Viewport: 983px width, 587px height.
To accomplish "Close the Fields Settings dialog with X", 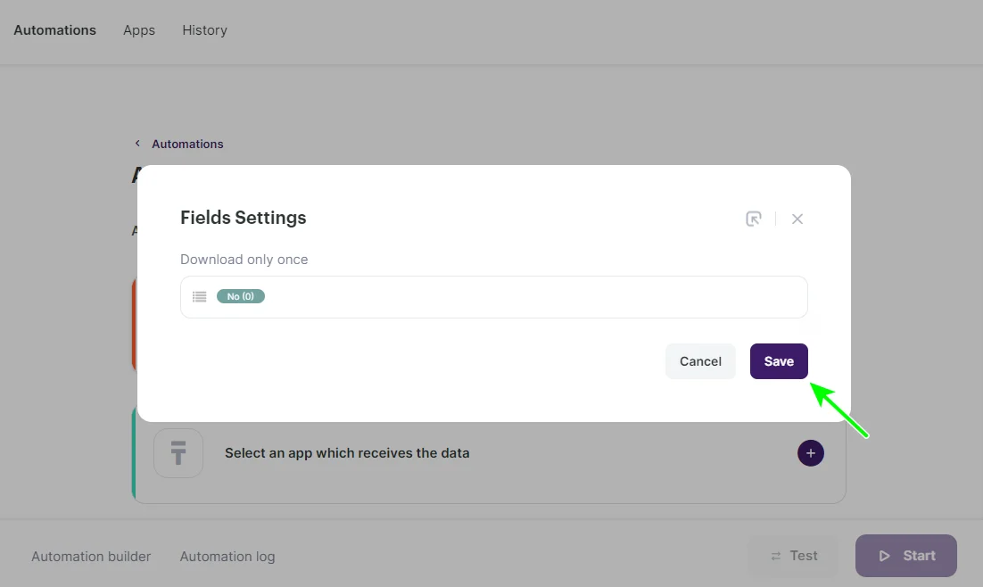I will coord(797,219).
